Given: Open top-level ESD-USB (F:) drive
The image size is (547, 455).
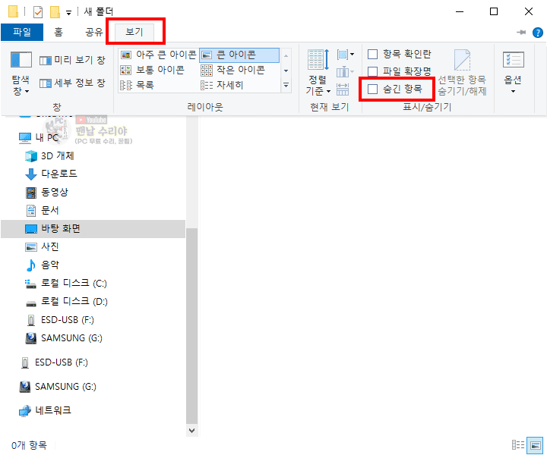Looking at the screenshot, I should (54, 362).
